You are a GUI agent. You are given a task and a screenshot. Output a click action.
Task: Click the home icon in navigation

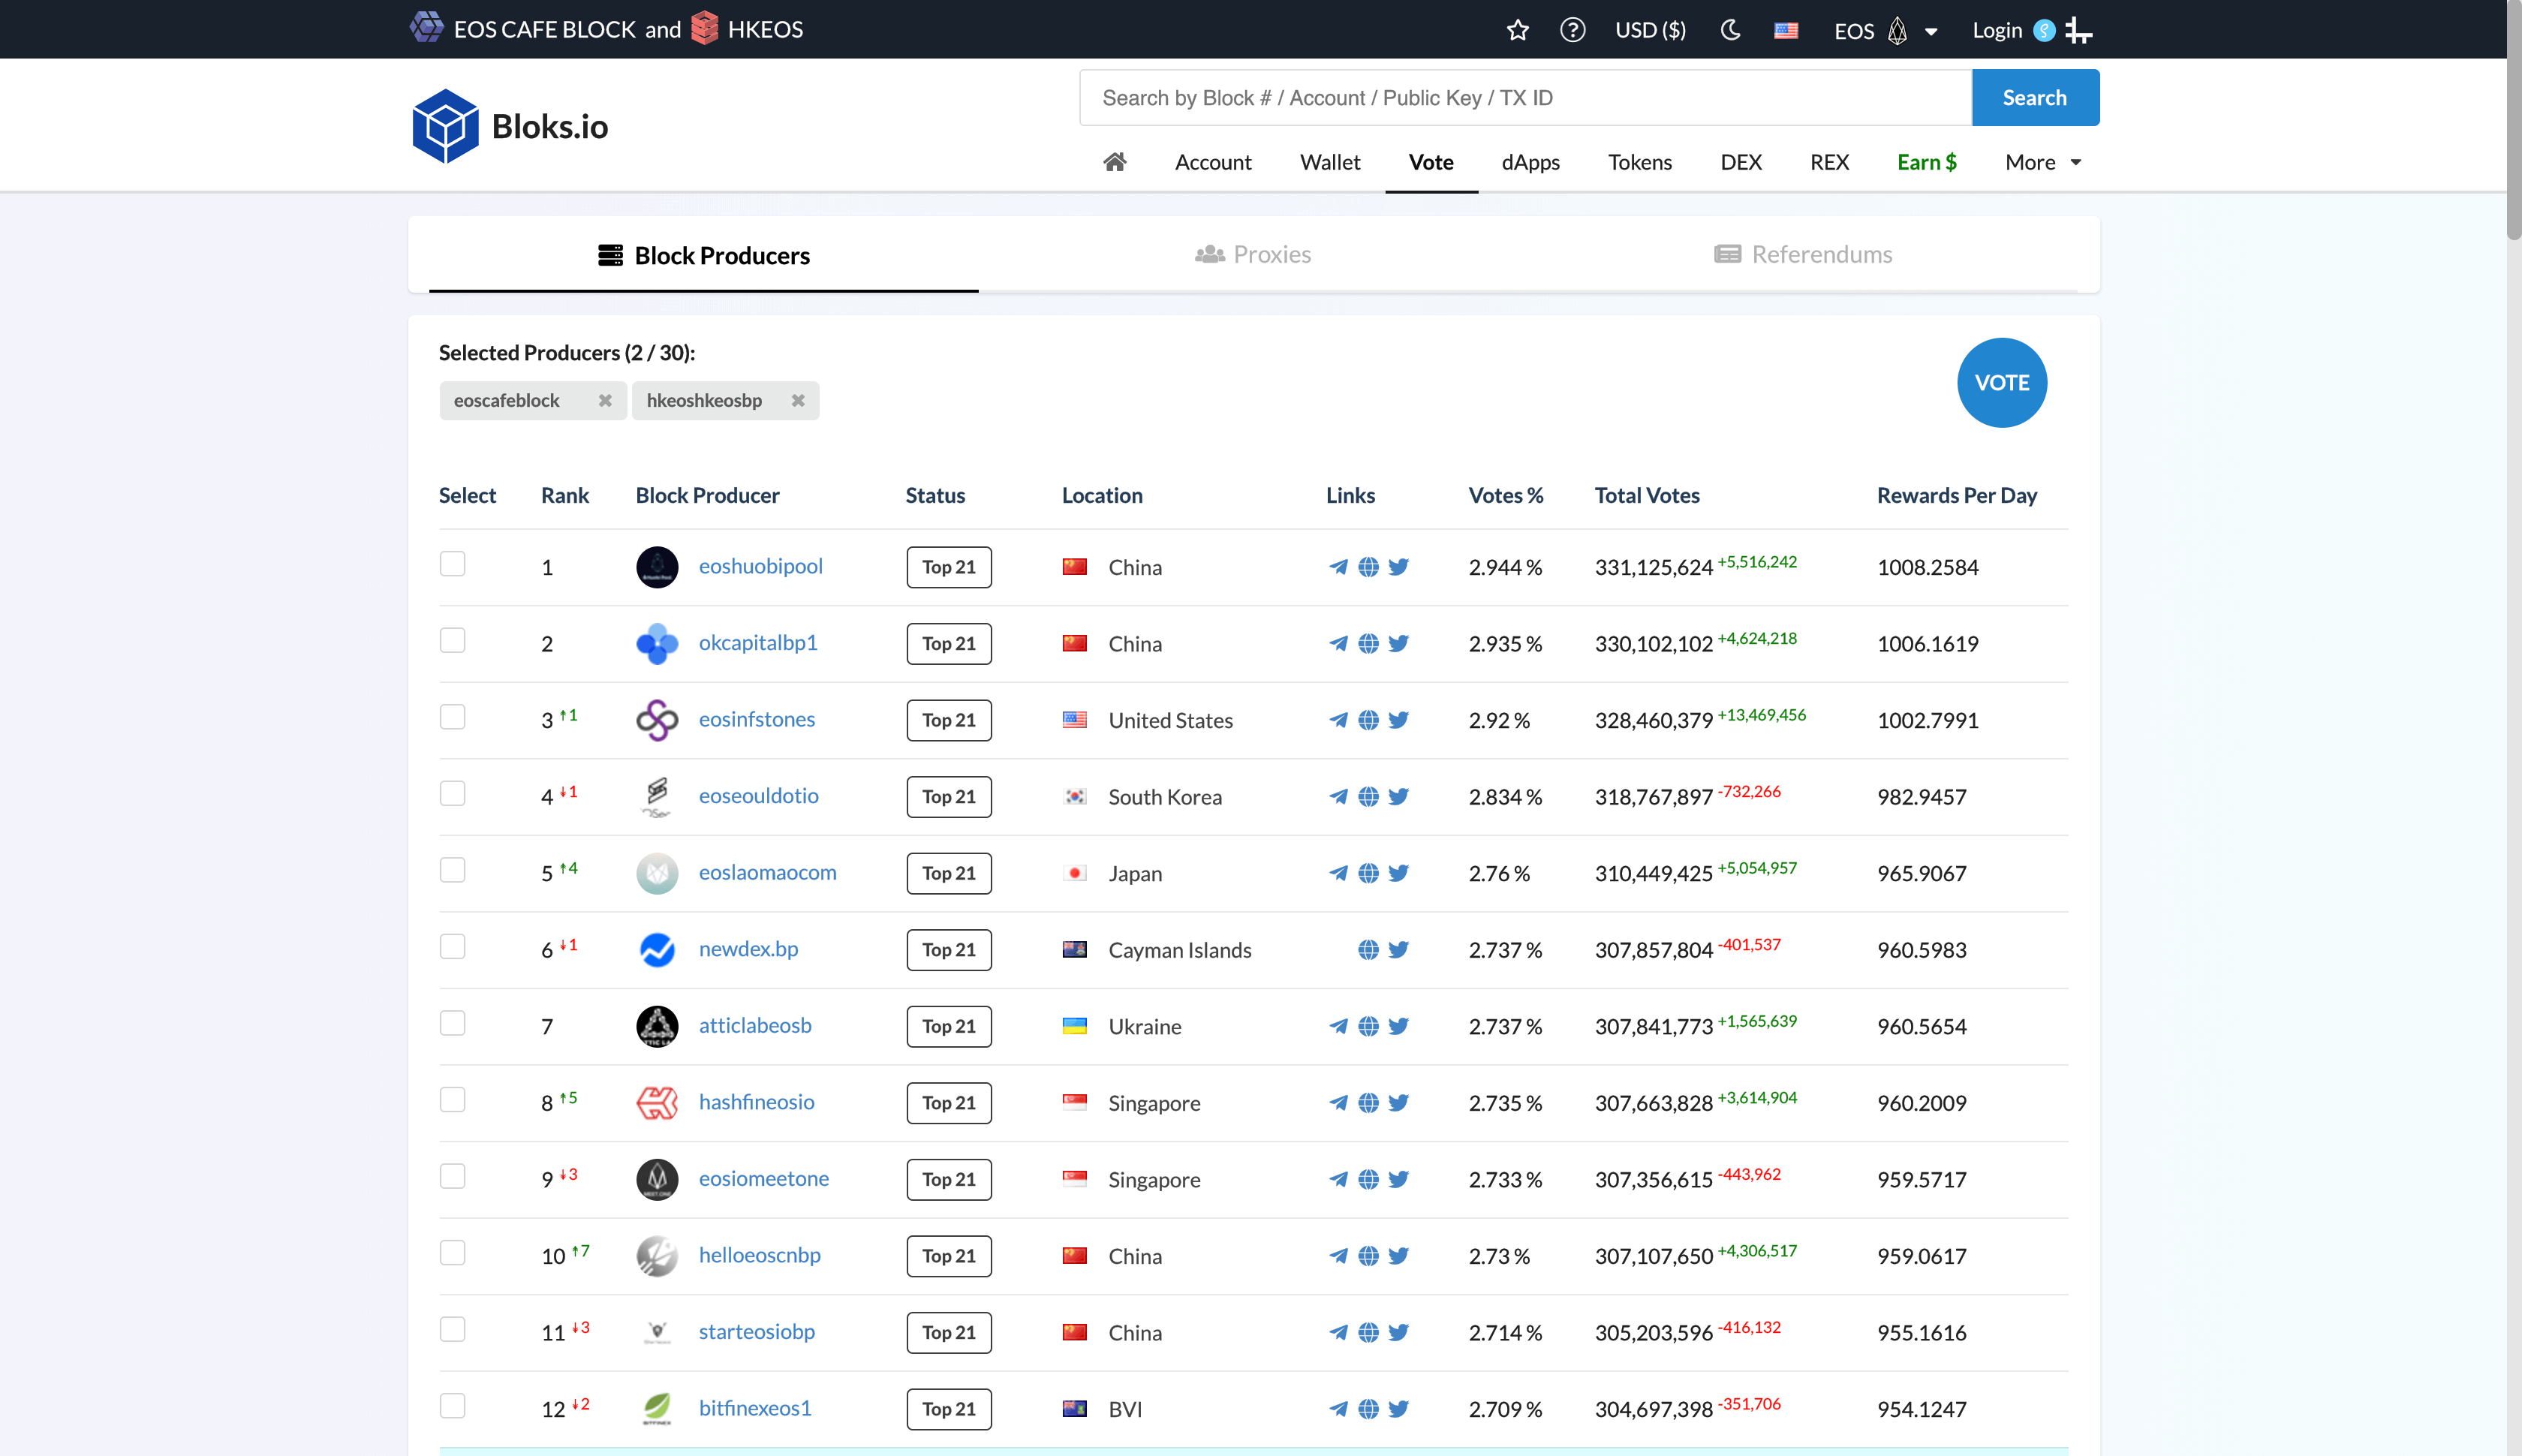pos(1115,162)
